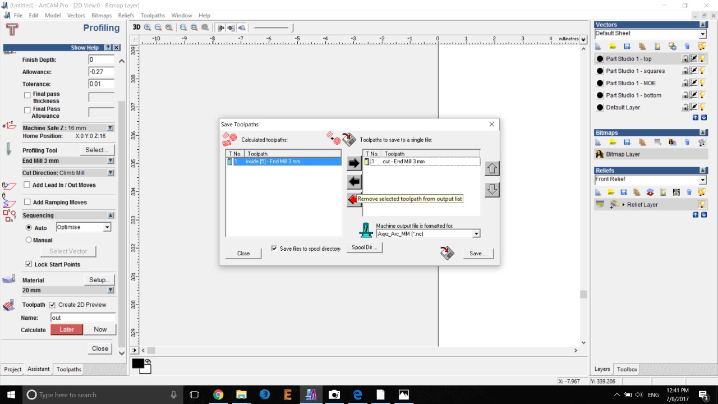718x404 pixels.
Task: Toggle Final pass thickness checkbox
Action: (27, 95)
